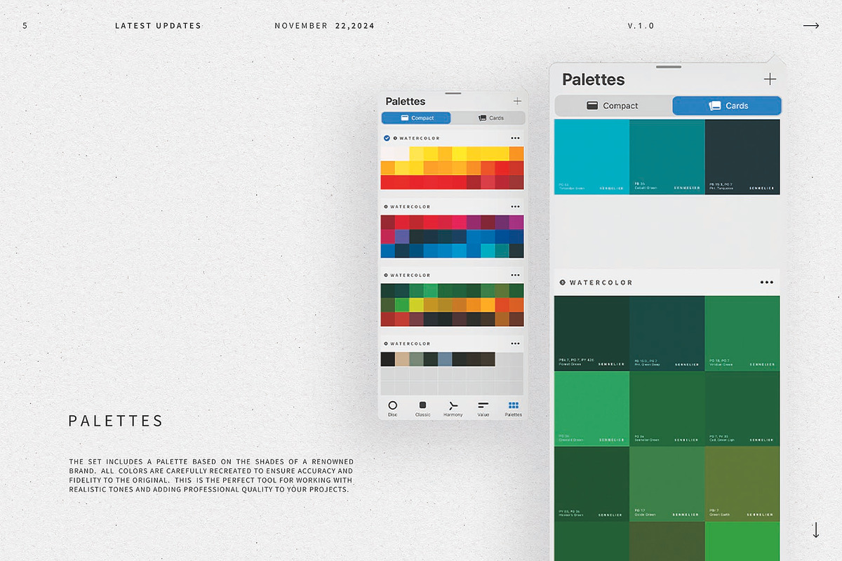Pick the beige swatch in the last compact palette
Image resolution: width=842 pixels, height=561 pixels.
(402, 359)
